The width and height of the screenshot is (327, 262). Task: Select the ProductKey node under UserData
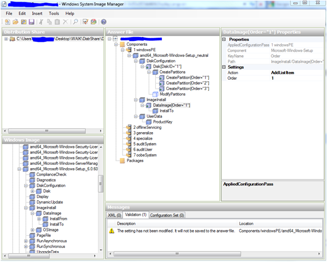(x=162, y=122)
